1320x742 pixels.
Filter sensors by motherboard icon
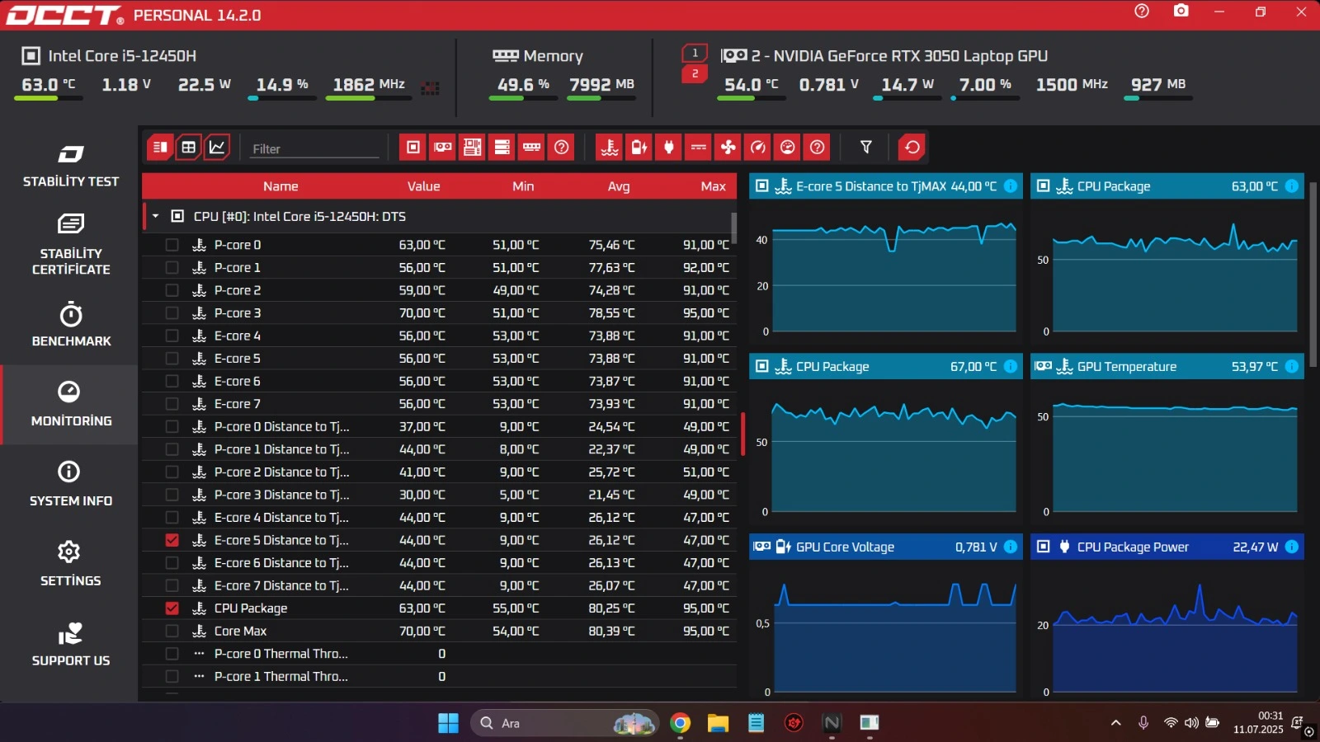473,148
